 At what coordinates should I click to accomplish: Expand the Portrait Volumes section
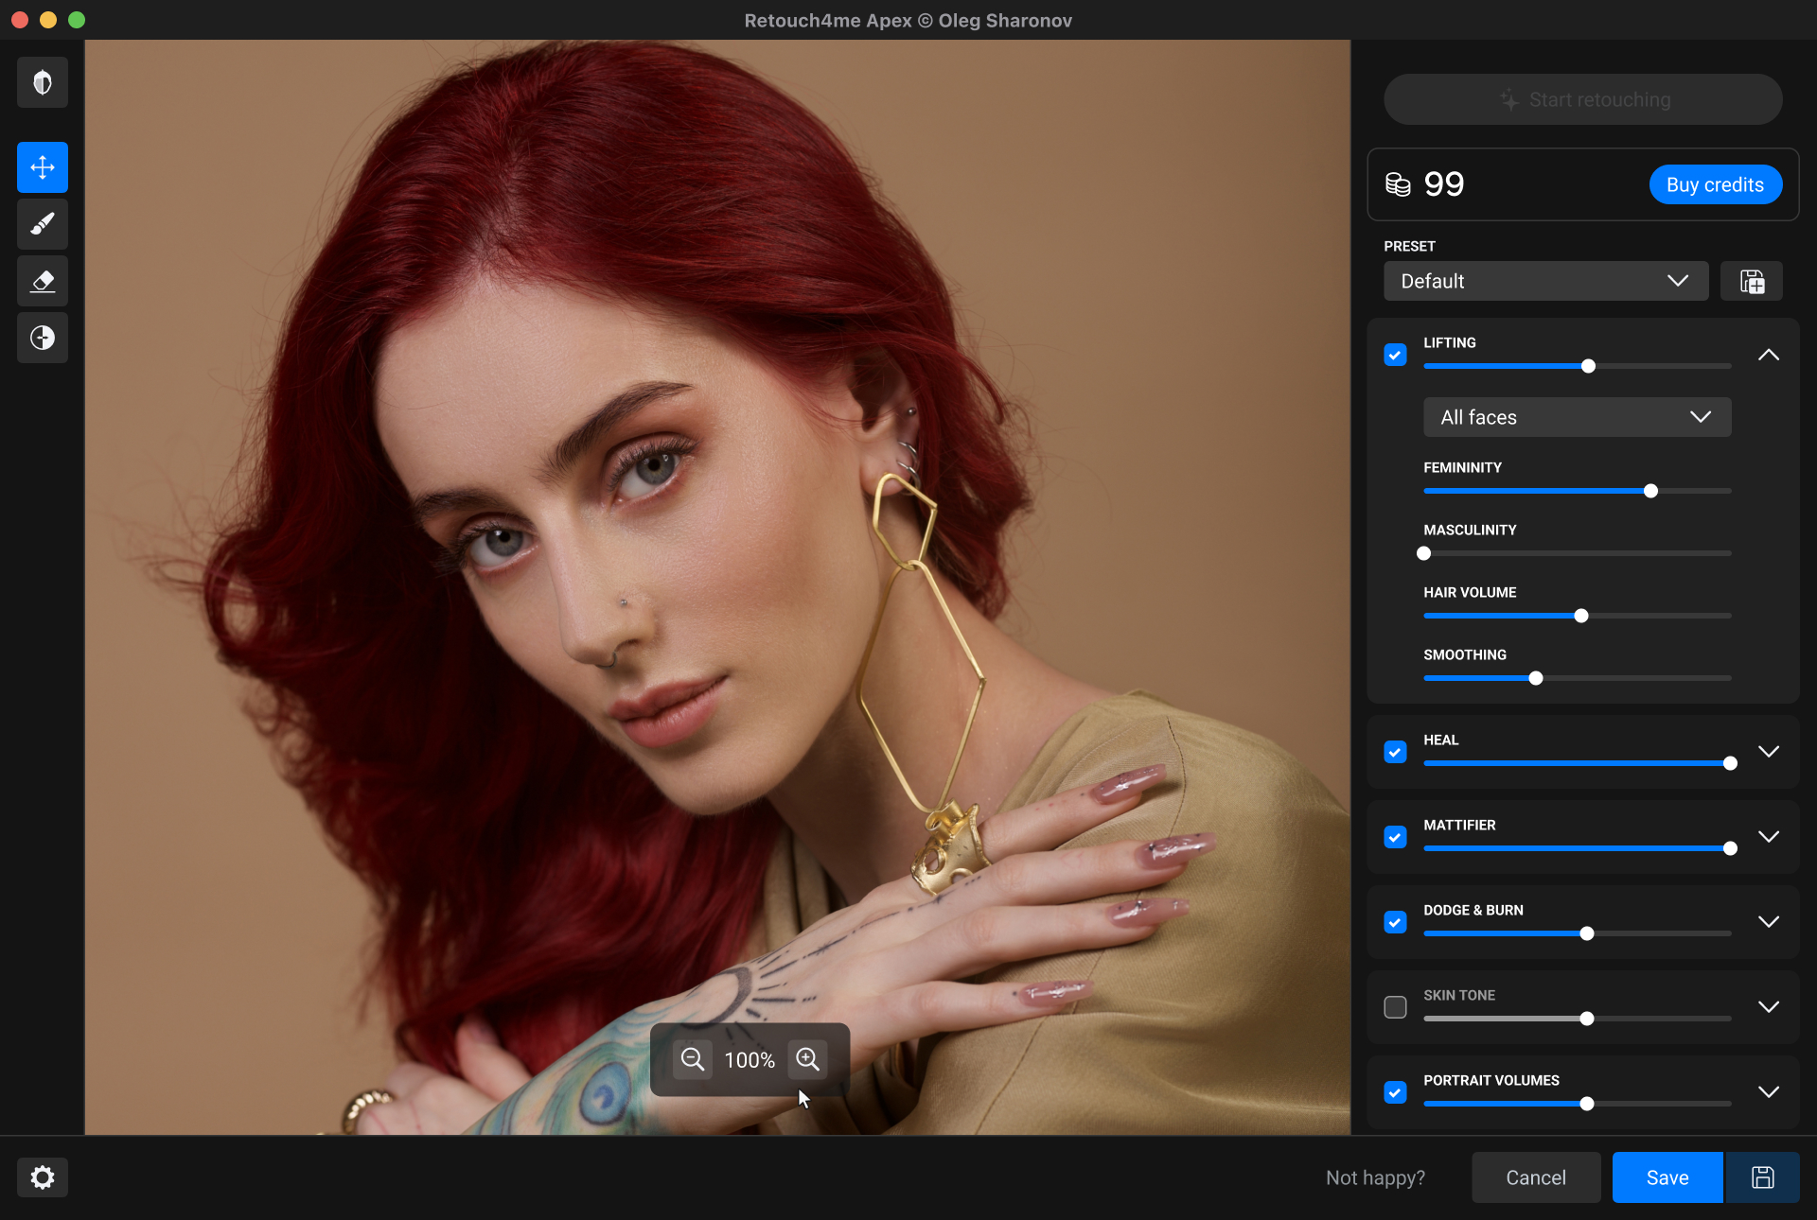pos(1768,1092)
